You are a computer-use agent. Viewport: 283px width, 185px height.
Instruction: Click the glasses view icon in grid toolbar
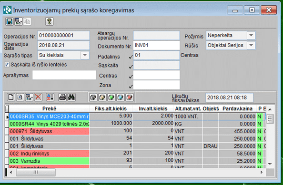click(29, 97)
